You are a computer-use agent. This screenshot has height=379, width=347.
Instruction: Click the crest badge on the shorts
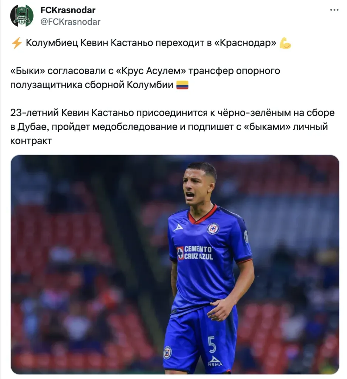pyautogui.click(x=167, y=352)
